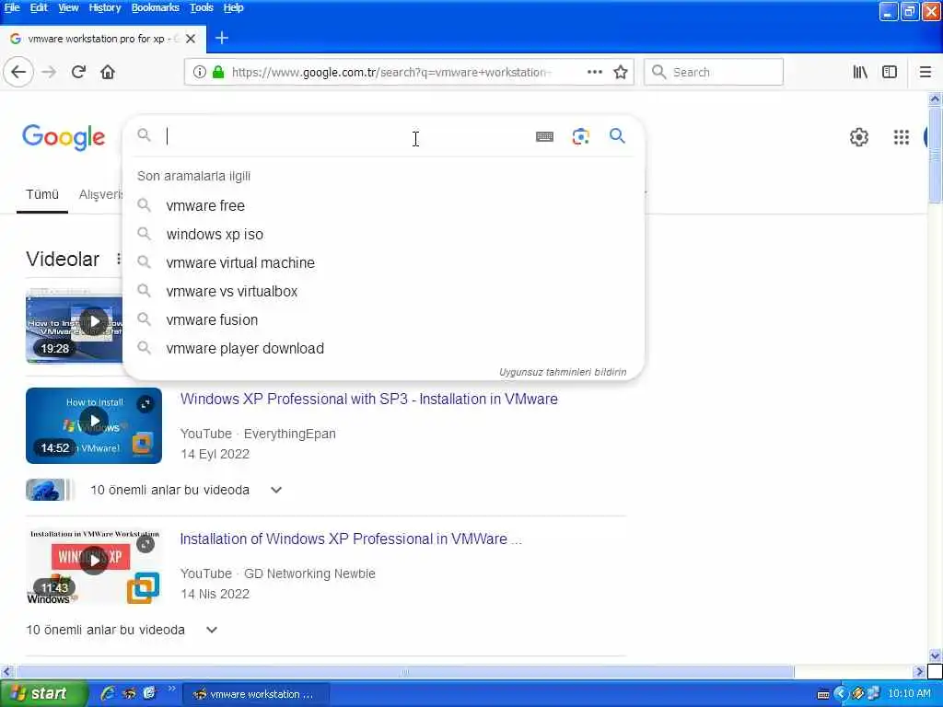The image size is (943, 707).
Task: Open Windows XP Professional with SP3 link
Action: [x=369, y=400]
